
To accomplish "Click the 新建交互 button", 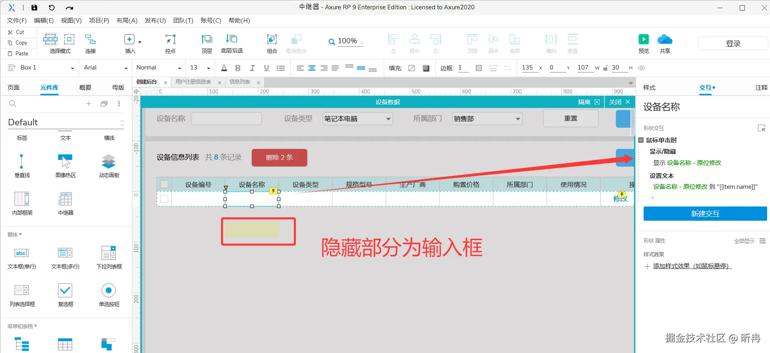I will click(705, 214).
